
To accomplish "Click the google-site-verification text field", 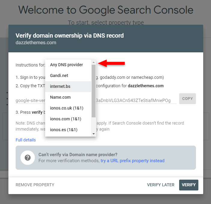I will [x=96, y=100].
